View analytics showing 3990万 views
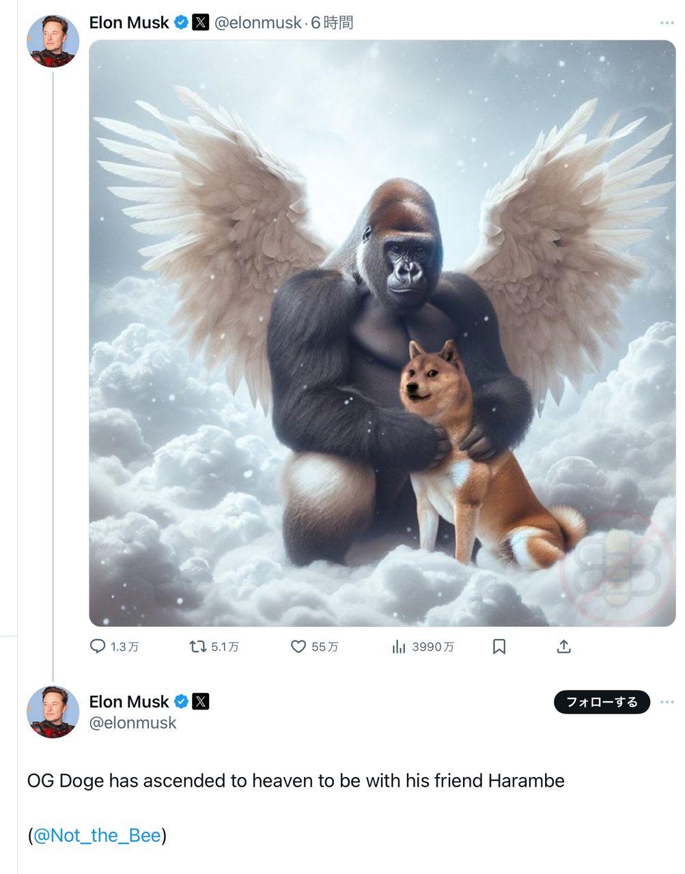Image resolution: width=685 pixels, height=874 pixels. (399, 646)
